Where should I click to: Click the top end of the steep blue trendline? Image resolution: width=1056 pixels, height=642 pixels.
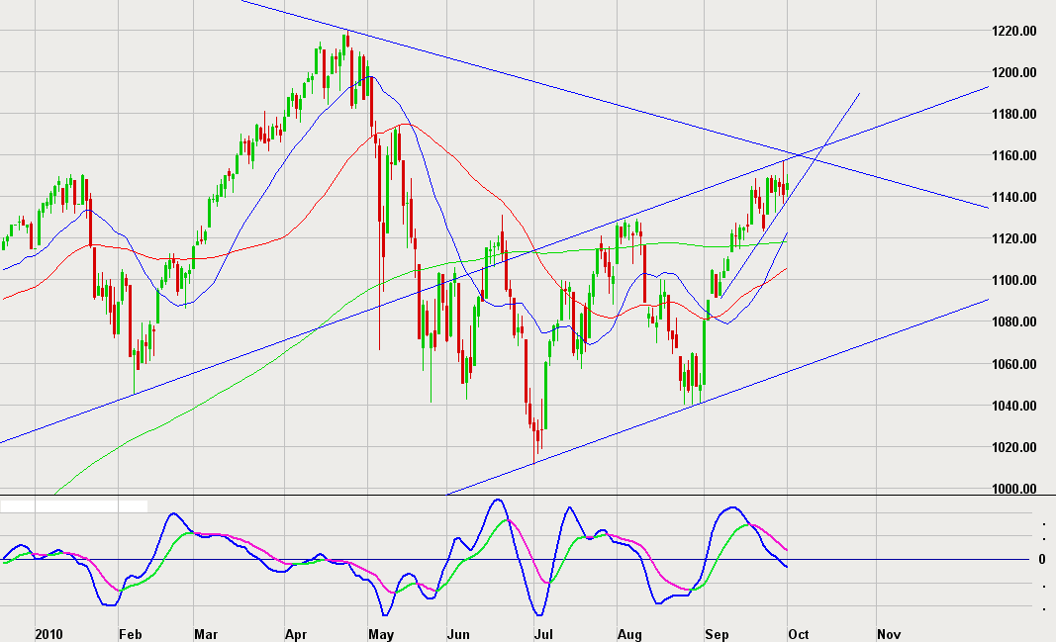pos(859,94)
